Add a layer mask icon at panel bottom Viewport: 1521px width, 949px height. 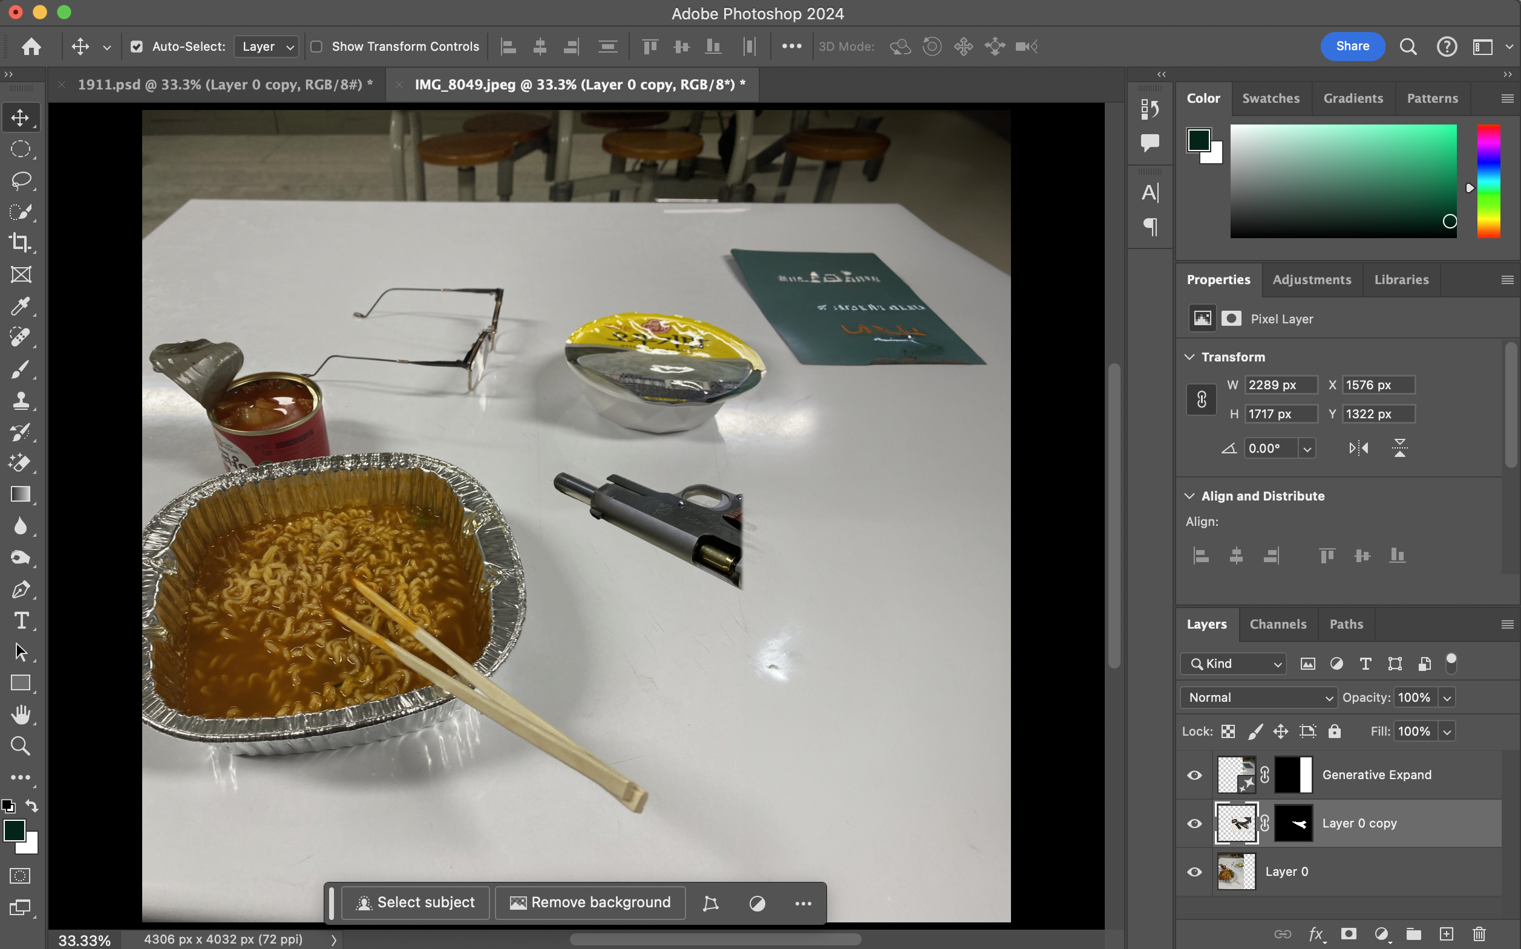coord(1348,934)
